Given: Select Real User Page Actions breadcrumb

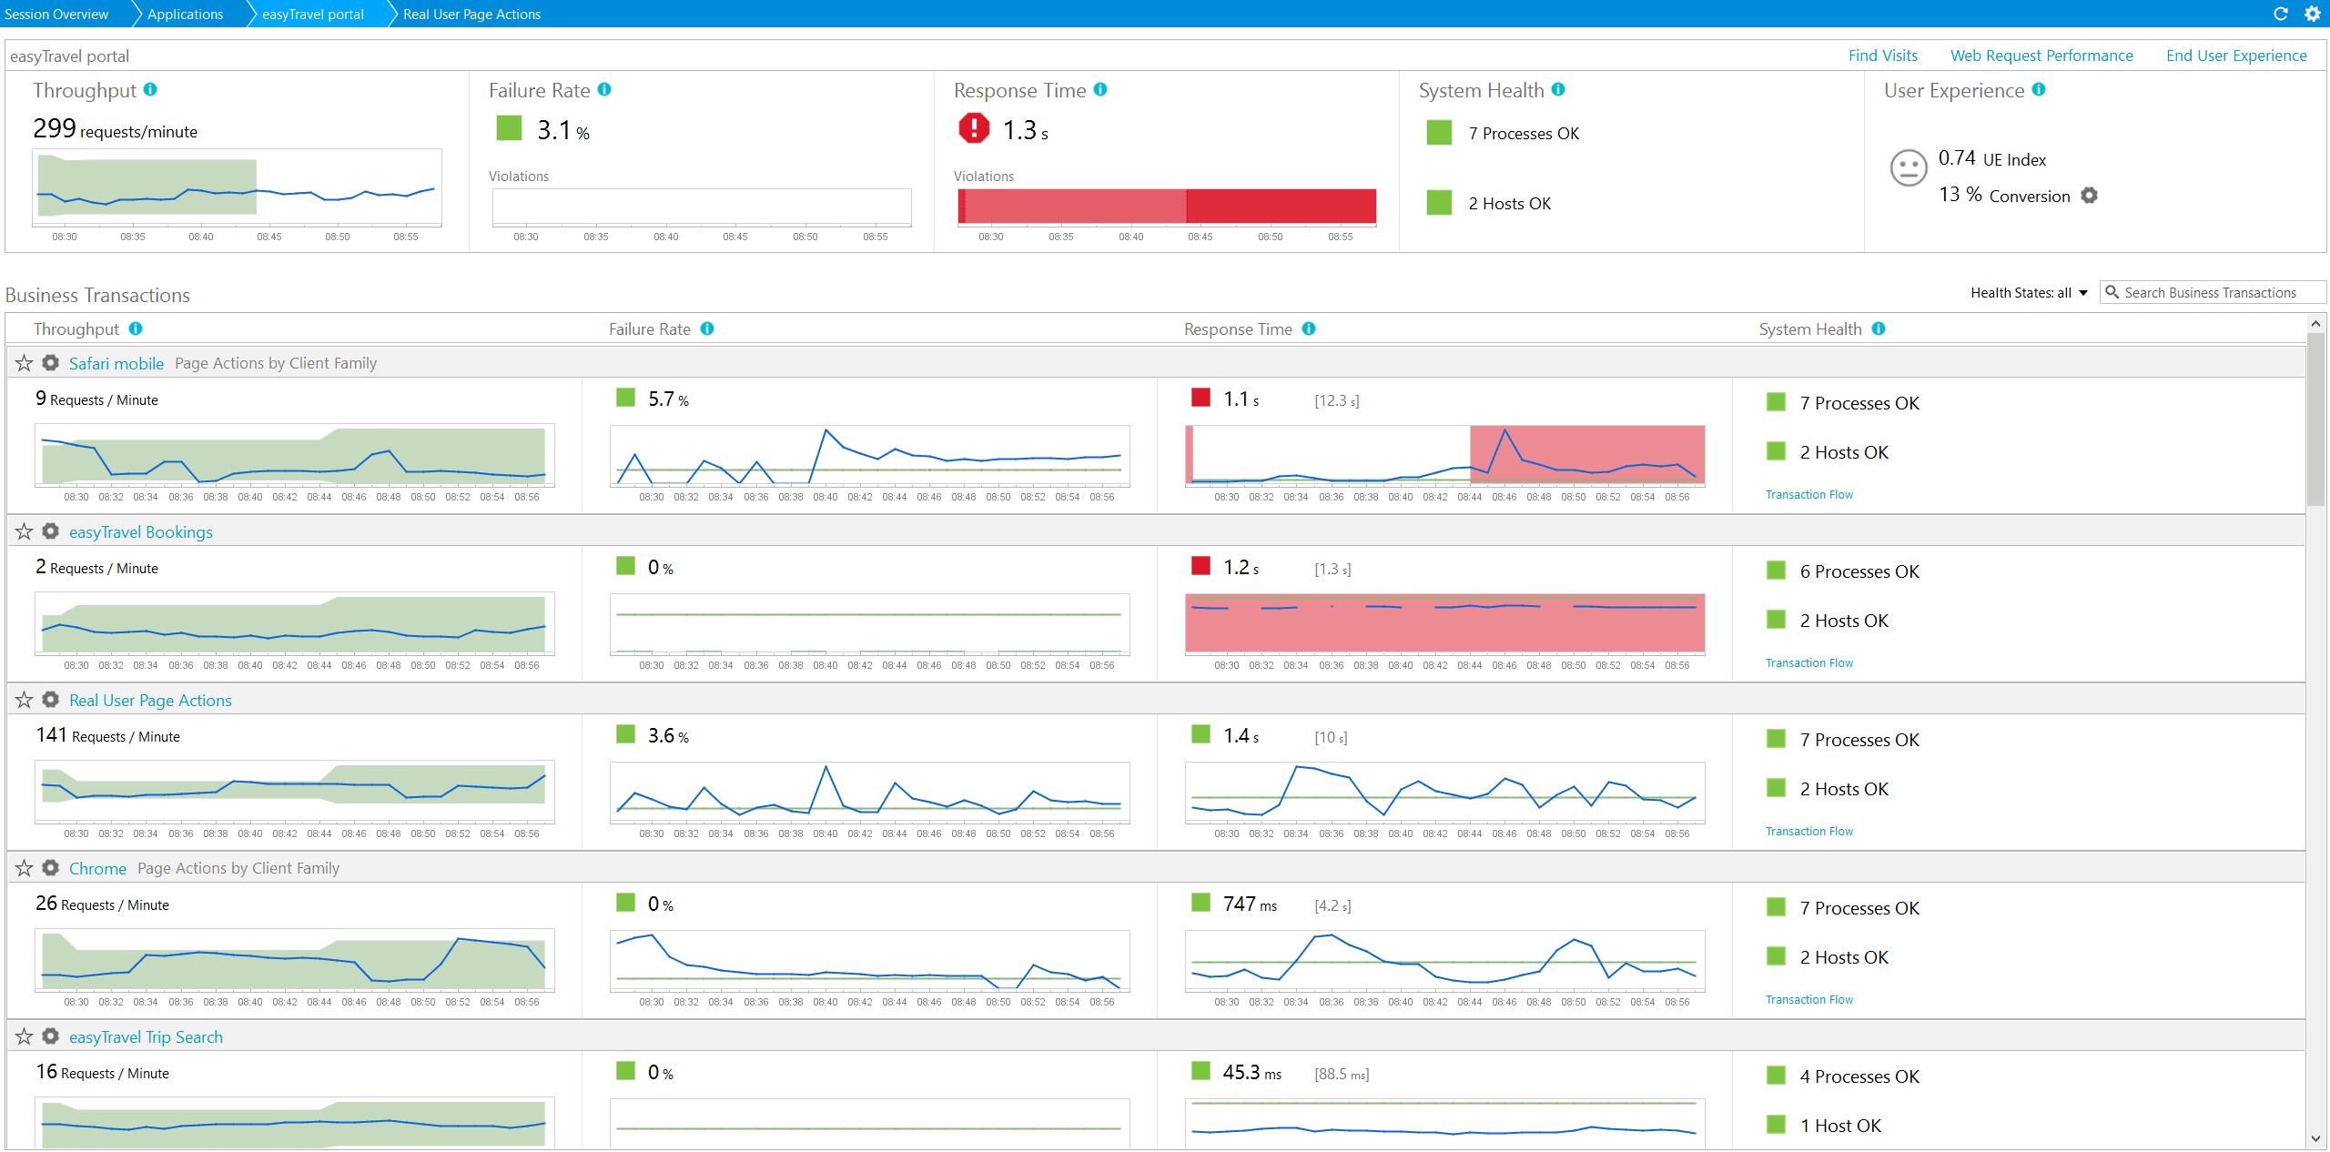Looking at the screenshot, I should [471, 14].
